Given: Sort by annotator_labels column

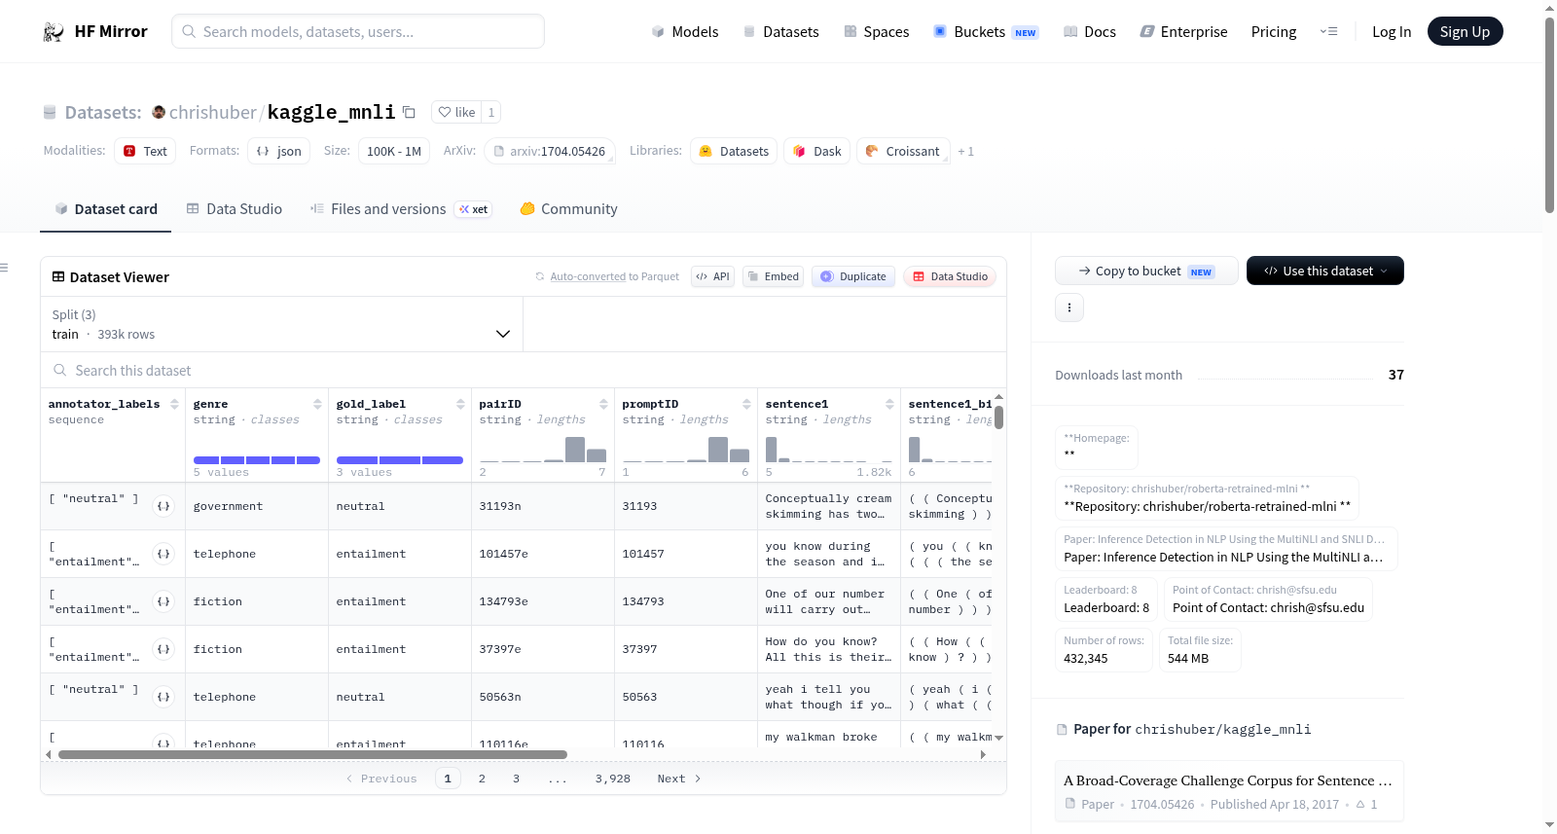Looking at the screenshot, I should 174,404.
